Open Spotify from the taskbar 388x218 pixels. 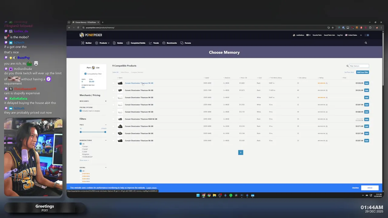231,195
